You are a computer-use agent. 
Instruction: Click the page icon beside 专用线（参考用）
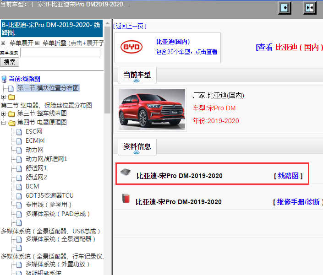coord(19,205)
